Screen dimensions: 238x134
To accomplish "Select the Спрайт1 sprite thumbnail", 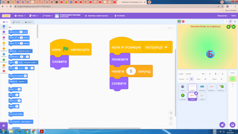I will pyautogui.click(x=192, y=88).
